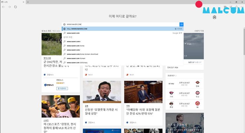
Task: Open the Web Note pencil icon
Action: click(231, 7)
